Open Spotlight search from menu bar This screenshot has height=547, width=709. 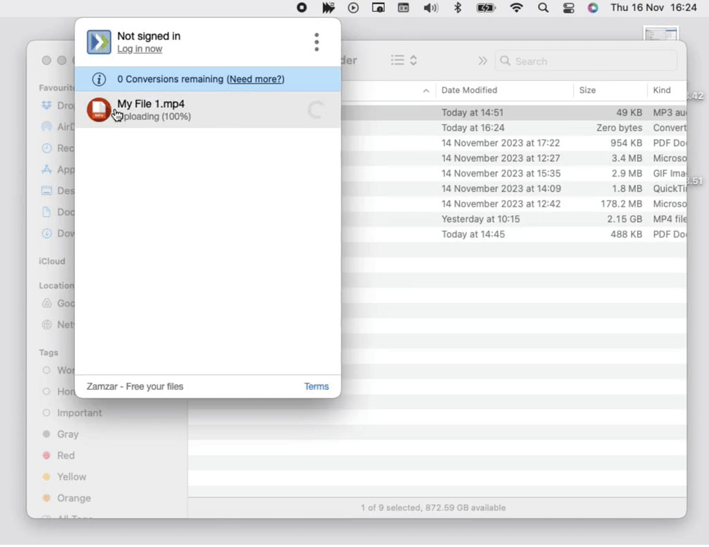click(x=544, y=8)
